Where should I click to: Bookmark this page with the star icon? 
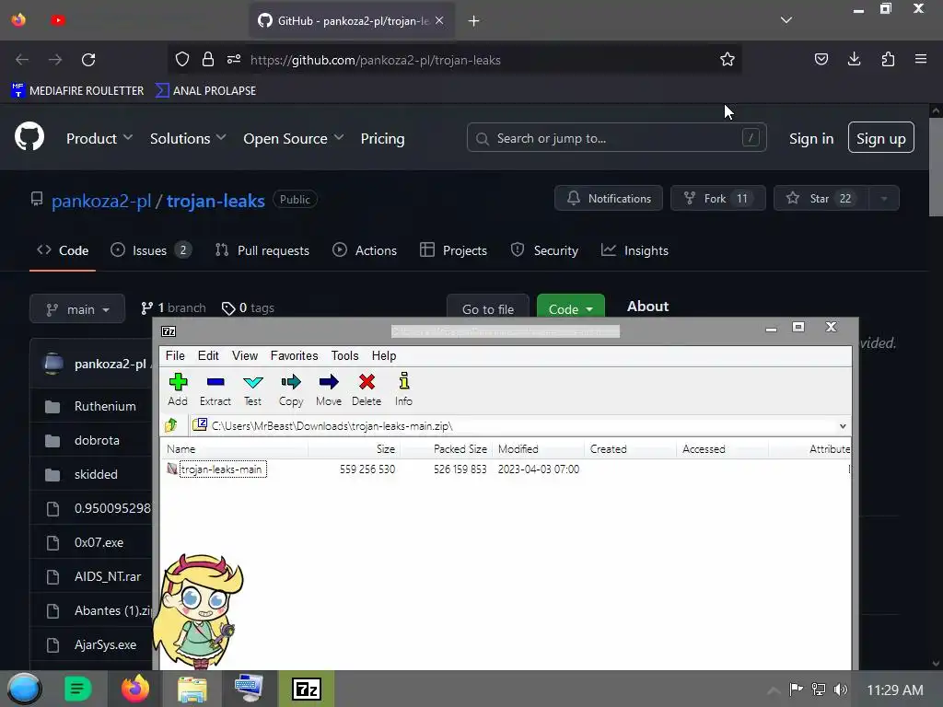[728, 60]
